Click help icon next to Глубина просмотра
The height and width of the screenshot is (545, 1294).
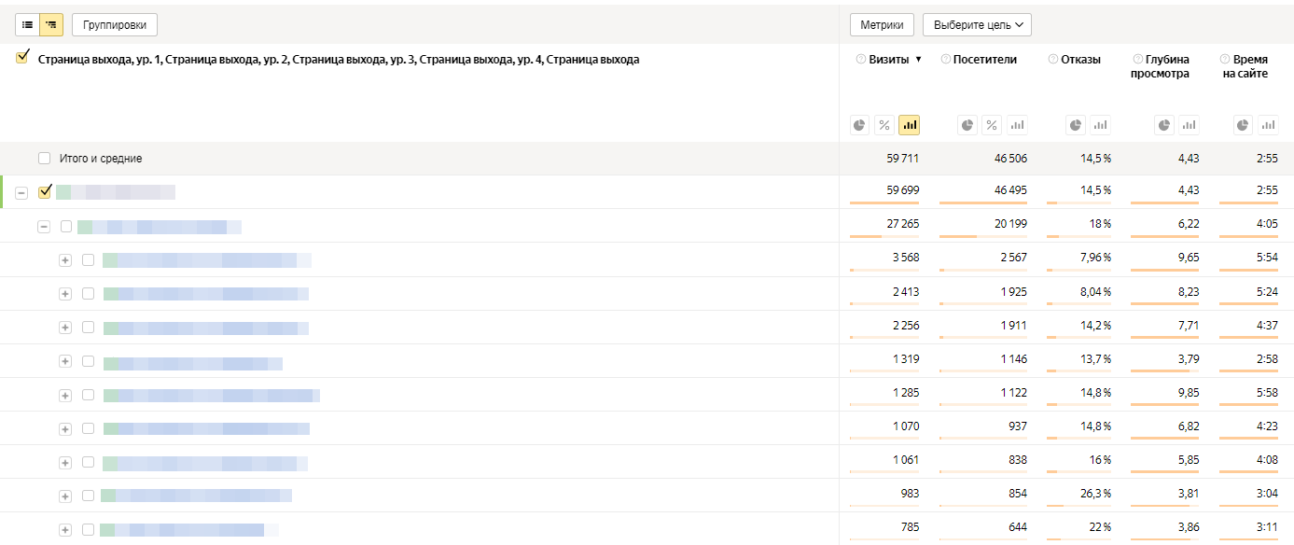tap(1137, 60)
